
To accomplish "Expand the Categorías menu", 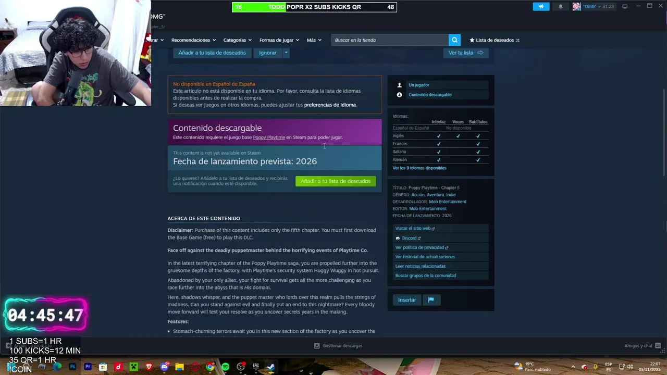I will pos(237,40).
